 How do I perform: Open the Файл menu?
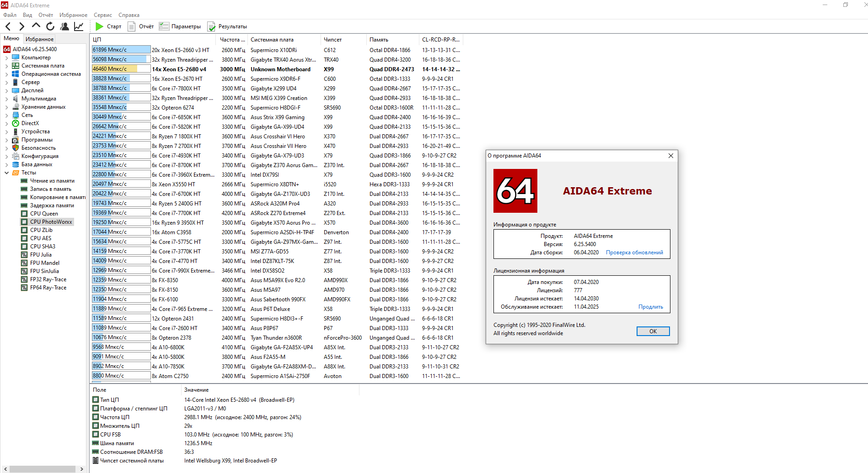pos(10,15)
